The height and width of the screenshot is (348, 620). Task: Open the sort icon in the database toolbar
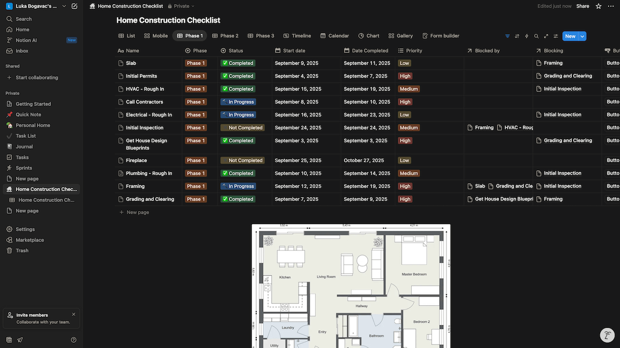517,36
